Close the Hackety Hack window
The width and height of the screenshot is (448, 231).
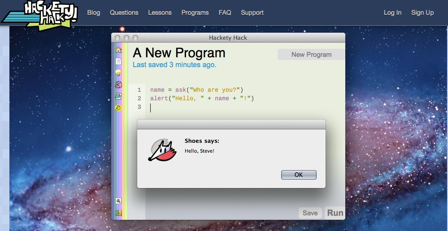pyautogui.click(x=117, y=38)
